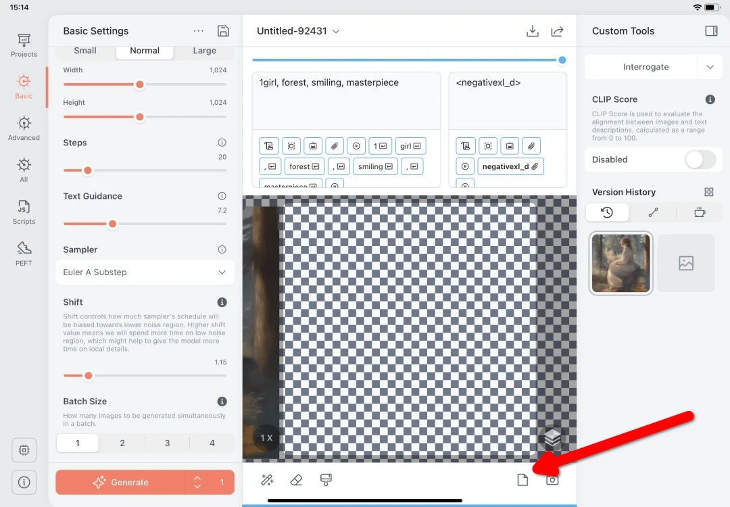Screen dimensions: 730x507
Task: Click the chip icon in the sidebar
Action: (x=24, y=450)
